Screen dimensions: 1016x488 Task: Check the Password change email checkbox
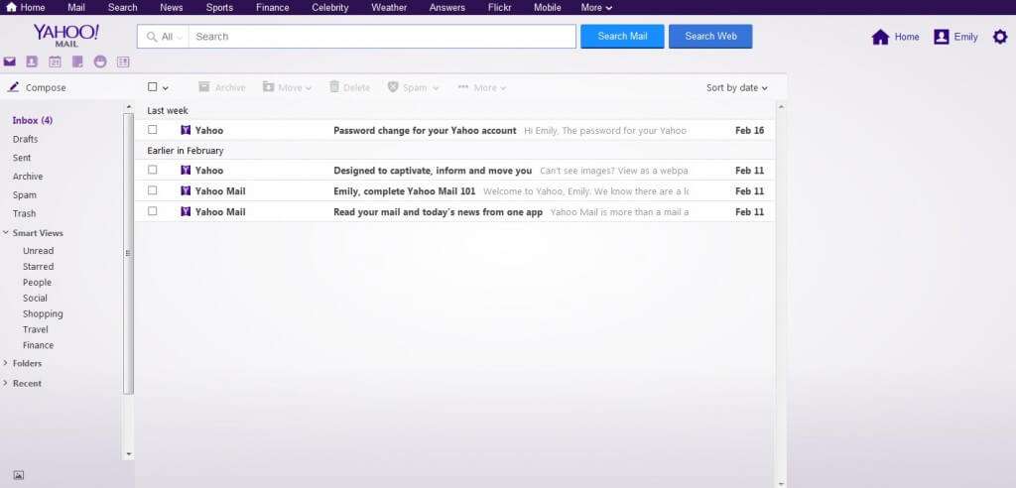click(153, 130)
